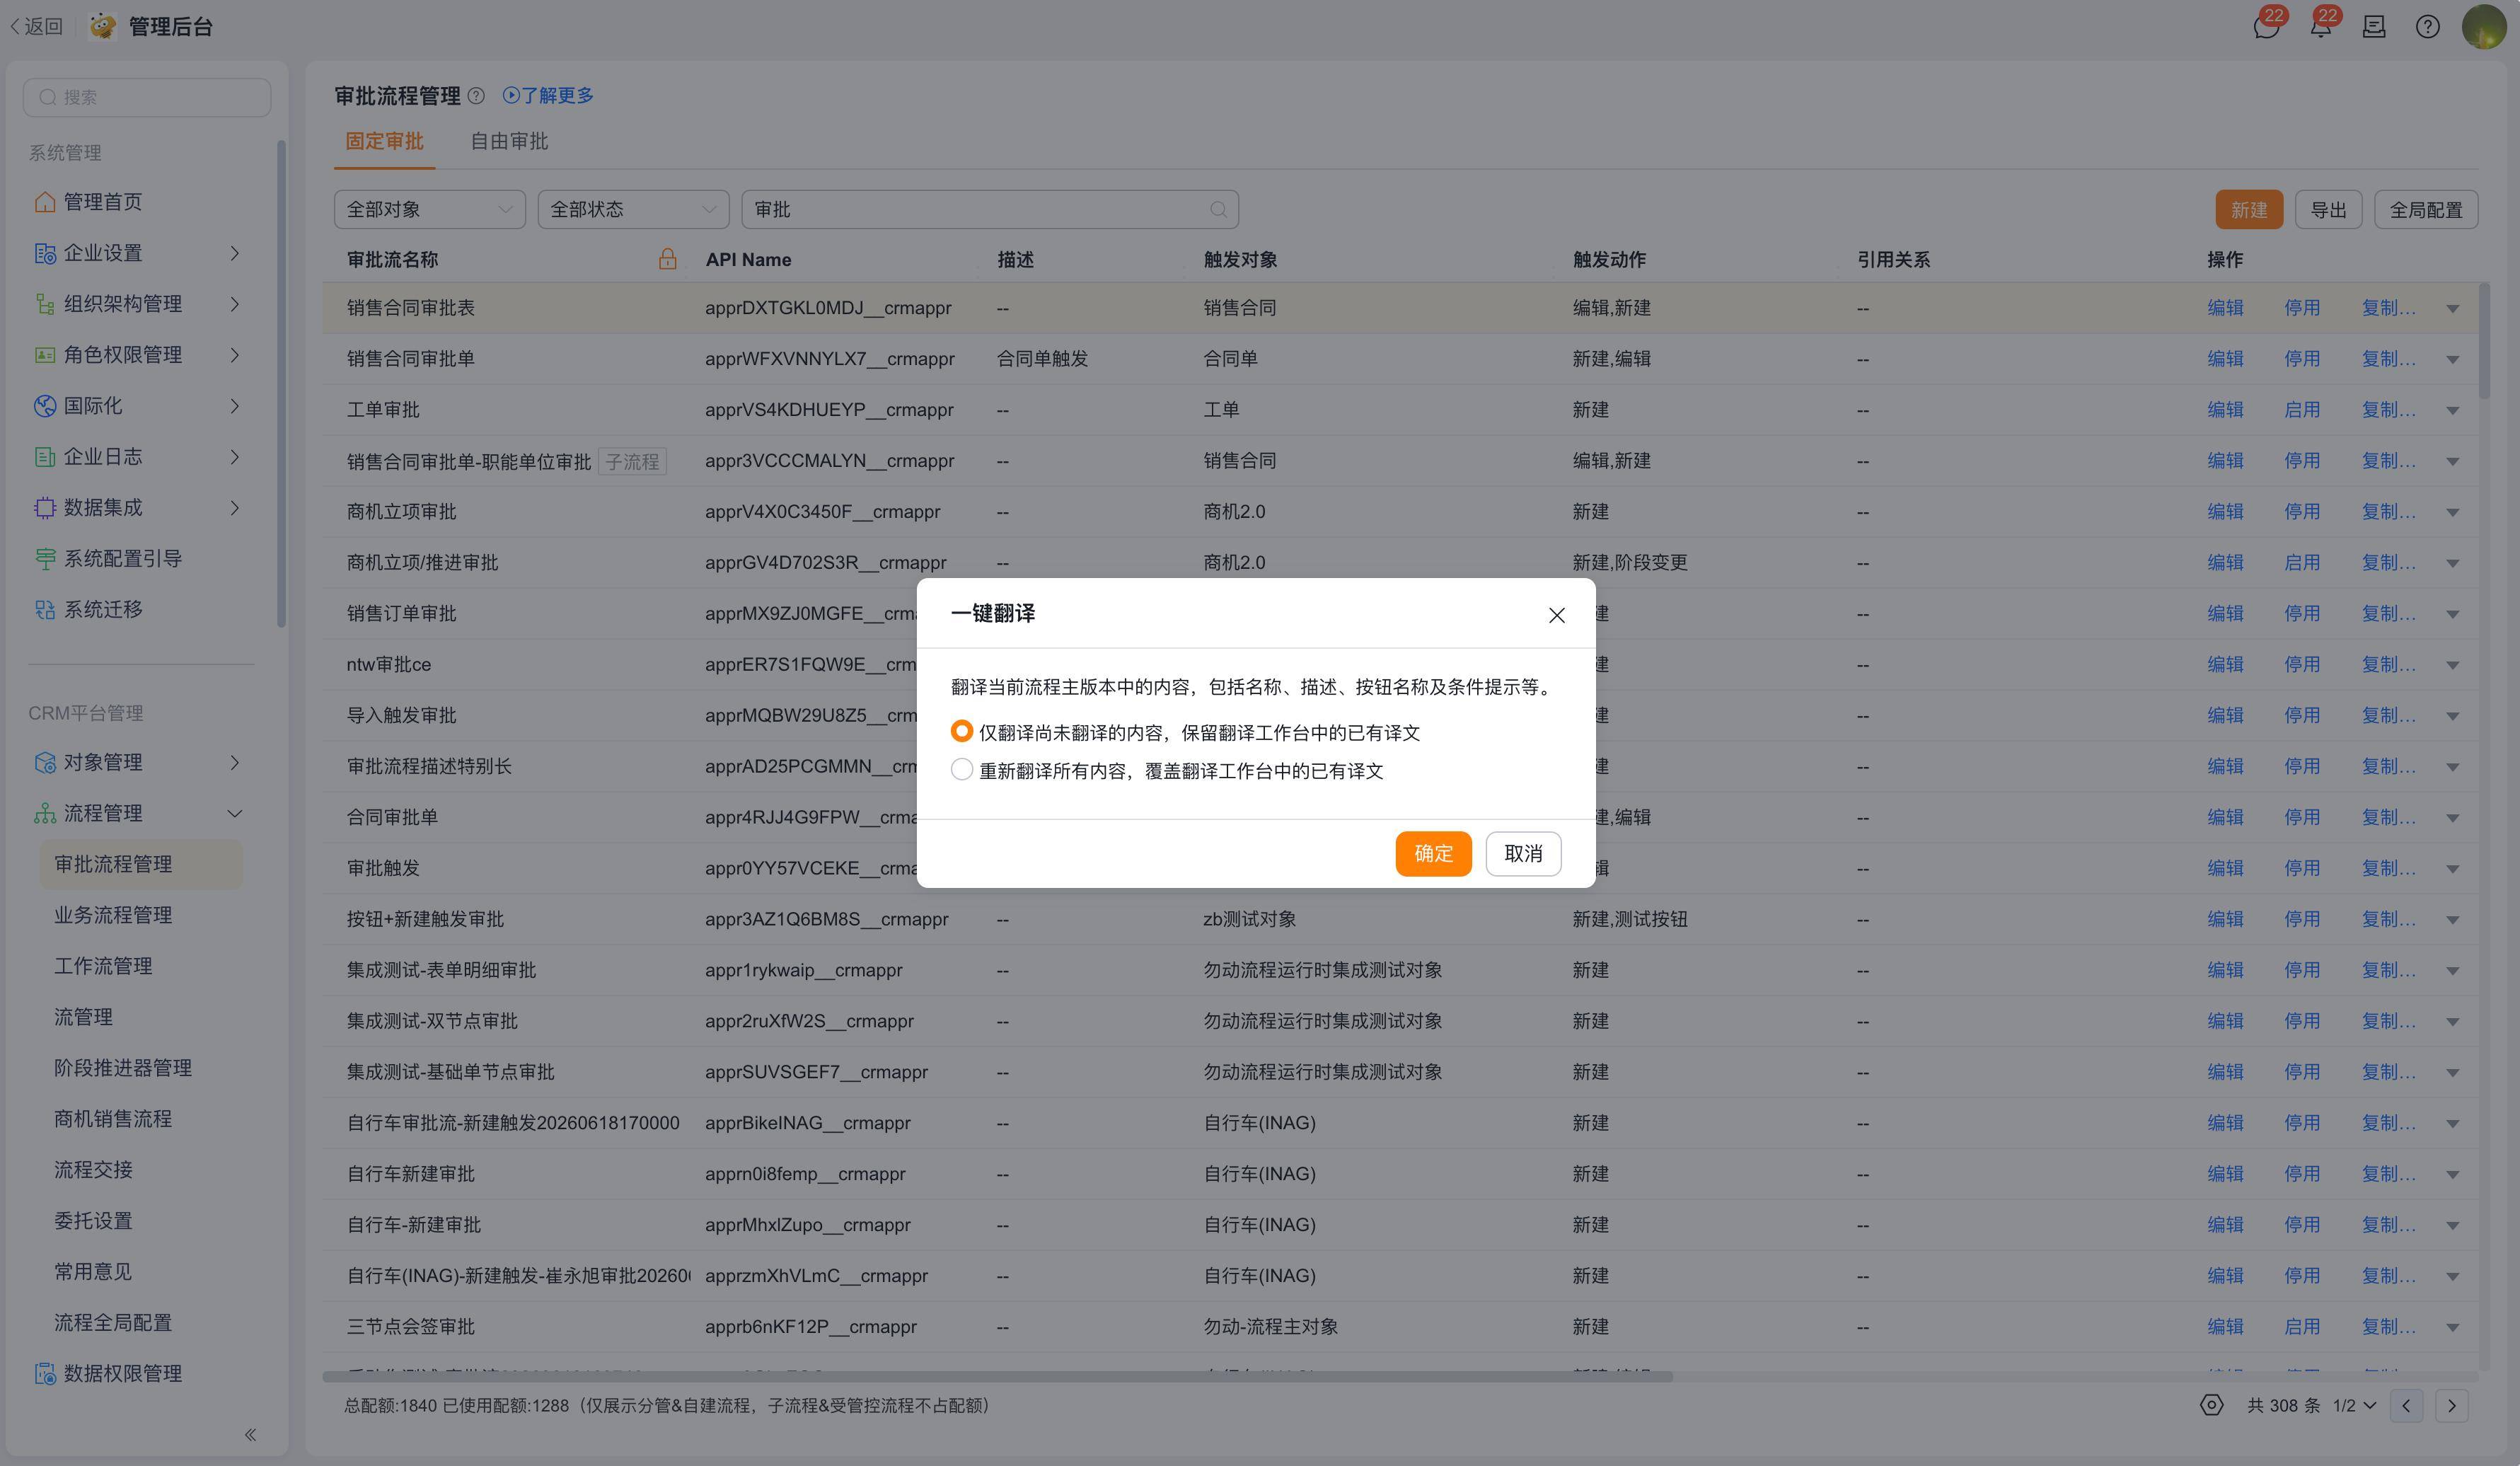Open the 全部状态 dropdown filter

pyautogui.click(x=633, y=209)
